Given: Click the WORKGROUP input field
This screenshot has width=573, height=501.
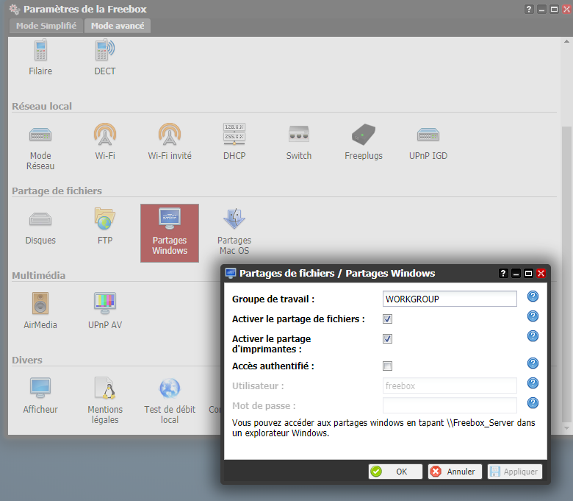Looking at the screenshot, I should point(450,299).
